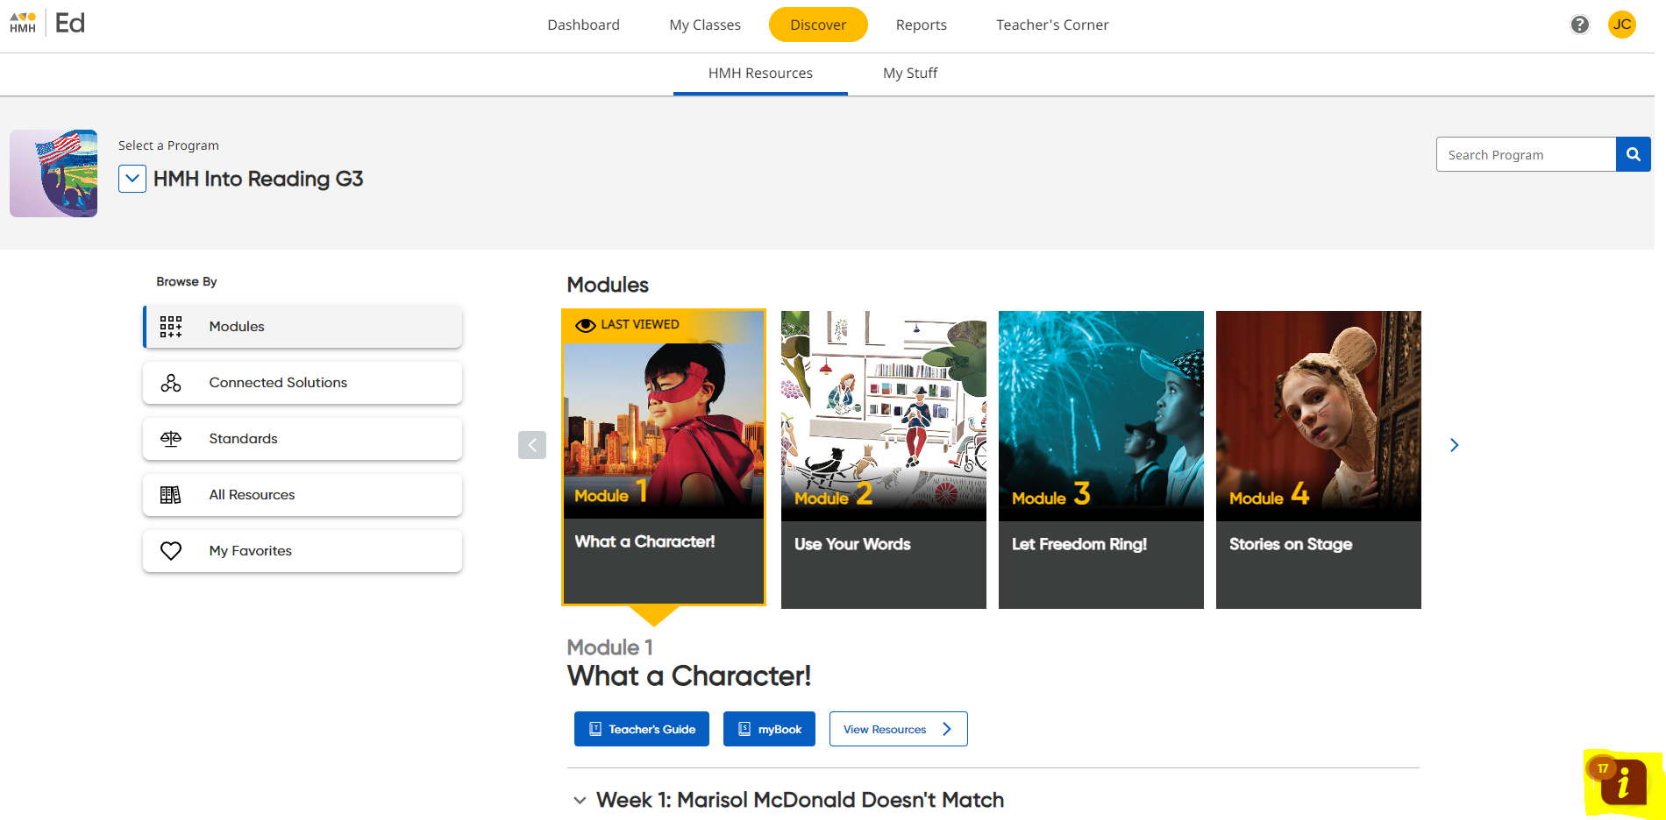The image size is (1666, 820).
Task: Click the Standards balance scale icon
Action: [x=171, y=439]
